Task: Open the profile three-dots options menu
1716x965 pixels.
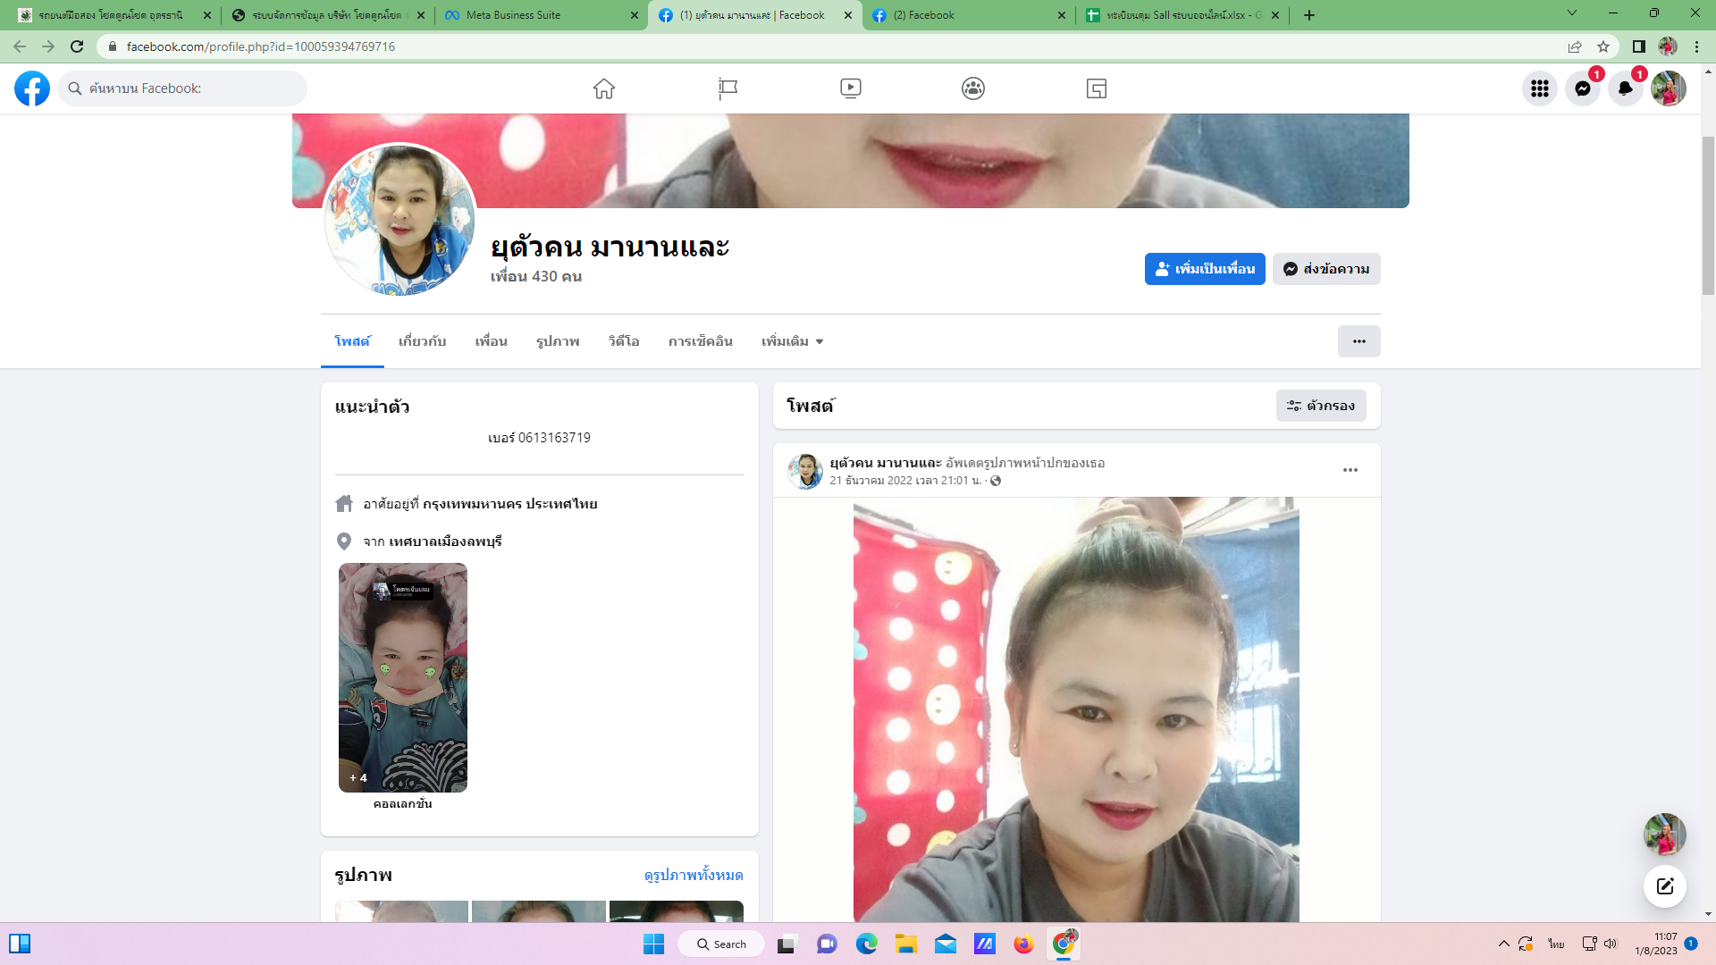Action: click(1358, 341)
